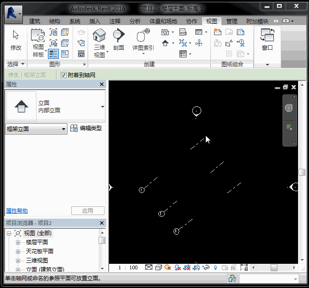Expand the 天花板平面 tree node
Screen dimensions: 309x288
18,251
